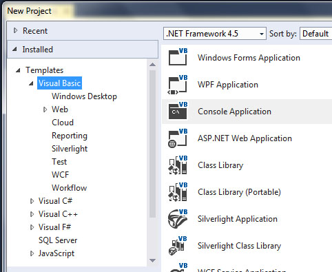This screenshot has width=332, height=272.
Task: Select the Reporting template category
Action: (x=70, y=136)
